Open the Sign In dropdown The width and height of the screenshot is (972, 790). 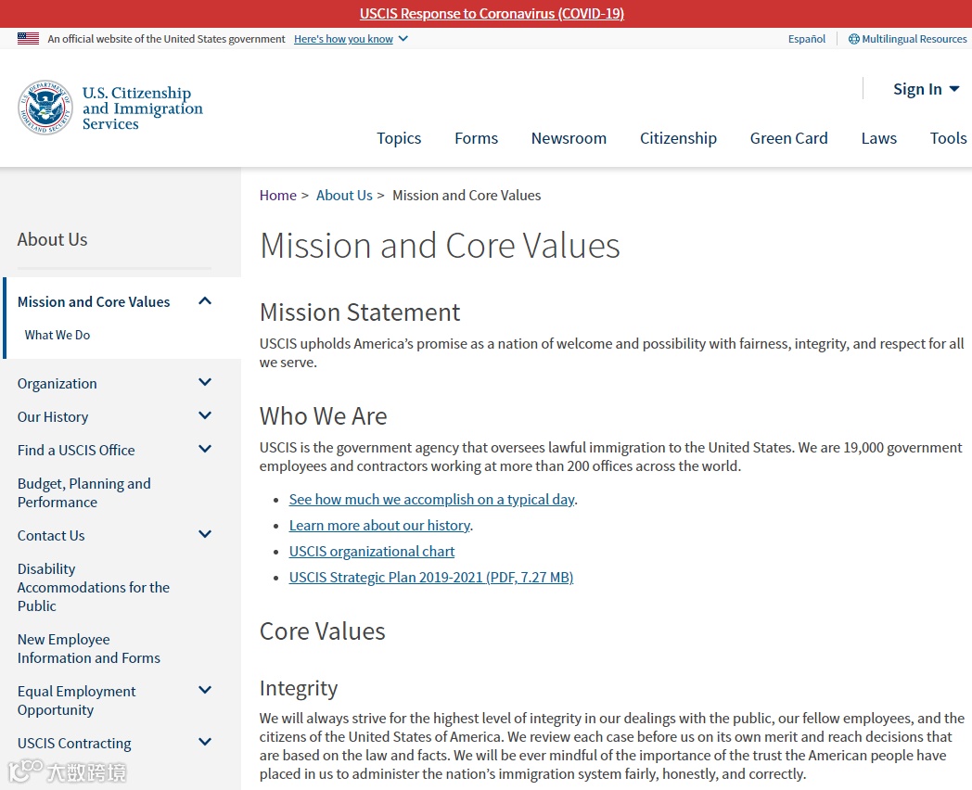point(927,89)
